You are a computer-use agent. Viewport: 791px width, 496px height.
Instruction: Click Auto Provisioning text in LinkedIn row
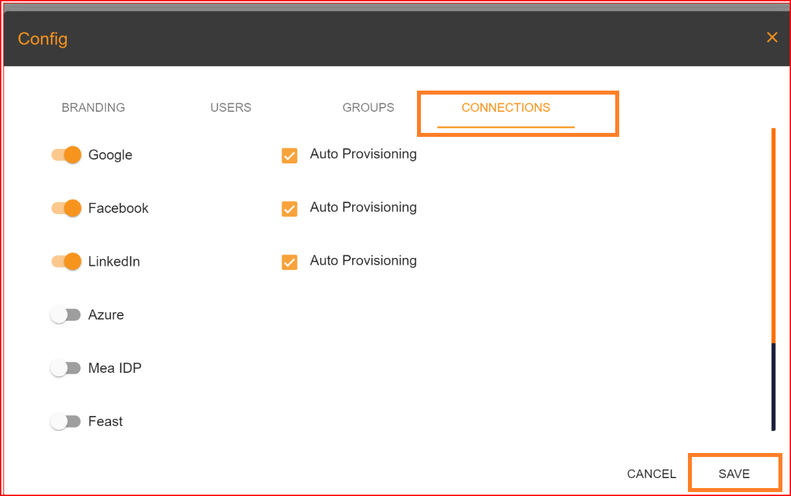363,261
